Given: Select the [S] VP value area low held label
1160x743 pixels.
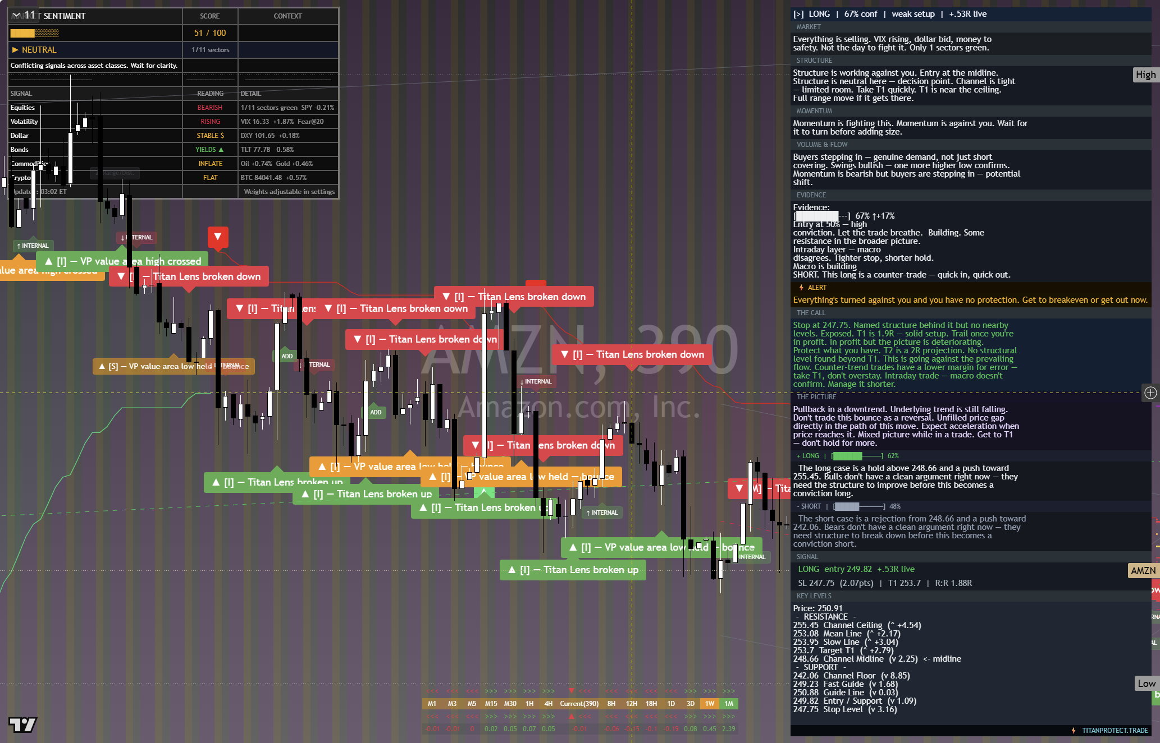Looking at the screenshot, I should point(173,366).
